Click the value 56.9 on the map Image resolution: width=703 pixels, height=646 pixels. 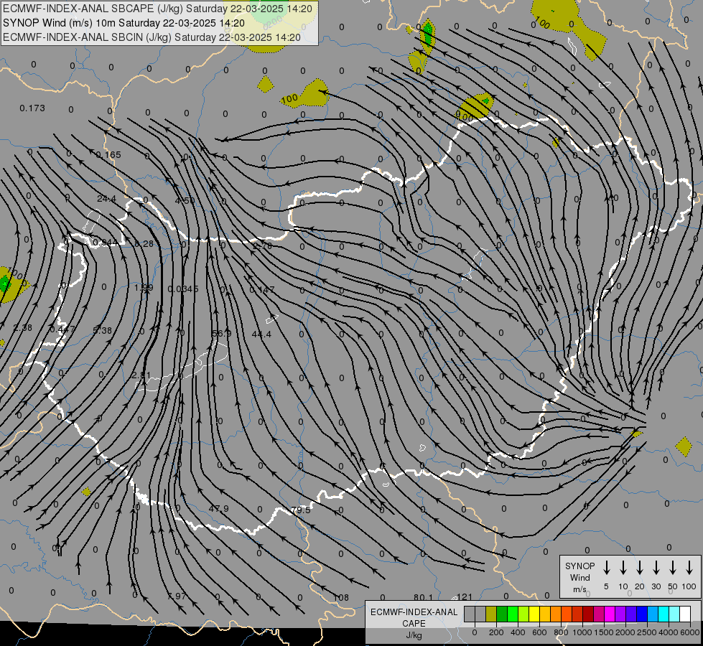[x=221, y=334]
